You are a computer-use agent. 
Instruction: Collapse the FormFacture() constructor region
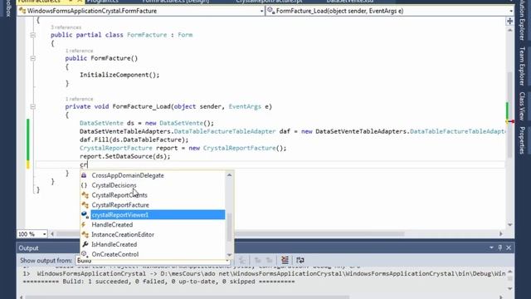tap(33, 58)
